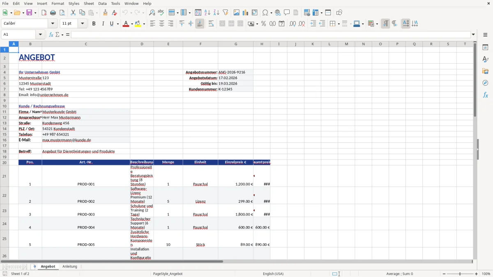Click the Clear Direct Formatting icon
The image size is (493, 277).
(115, 13)
